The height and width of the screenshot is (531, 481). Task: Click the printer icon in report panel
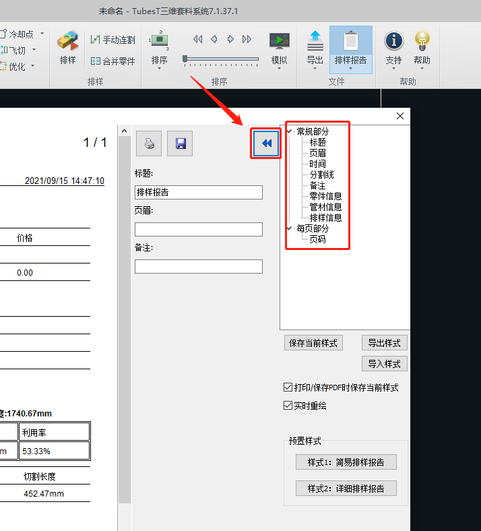tap(149, 144)
